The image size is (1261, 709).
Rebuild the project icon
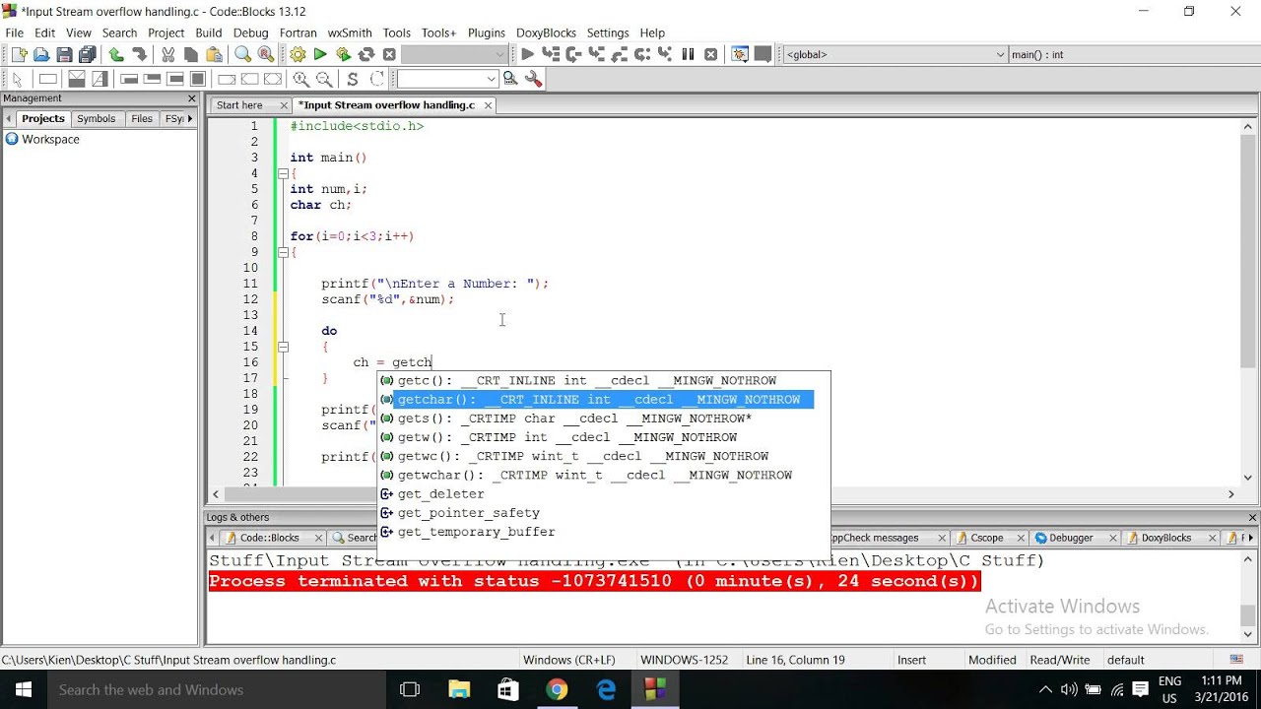pyautogui.click(x=365, y=55)
